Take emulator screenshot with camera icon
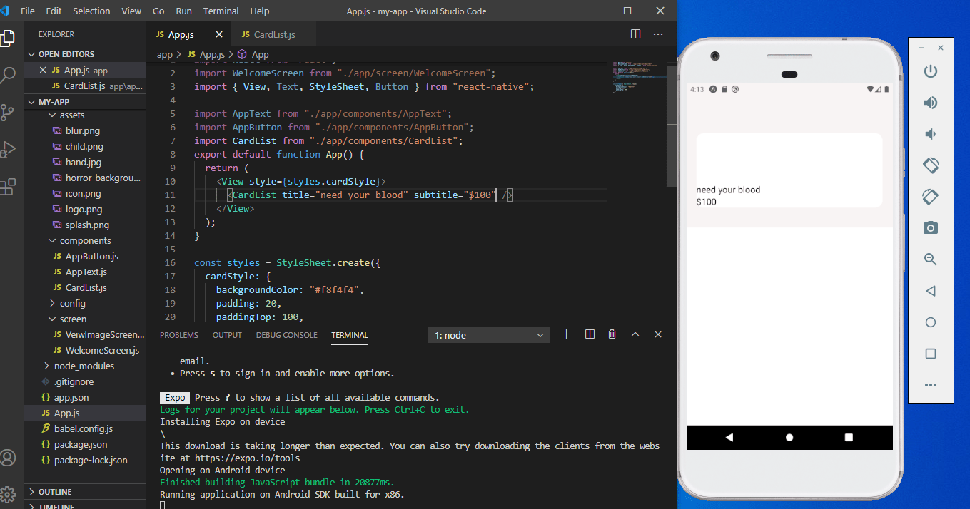Viewport: 970px width, 509px height. (x=930, y=228)
